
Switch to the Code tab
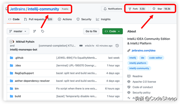tap(14, 19)
